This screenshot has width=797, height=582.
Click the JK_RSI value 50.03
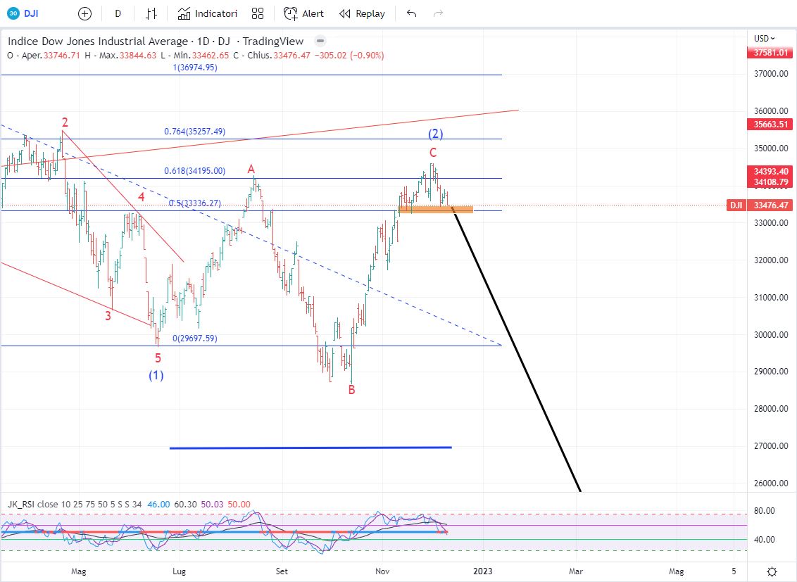[x=212, y=505]
